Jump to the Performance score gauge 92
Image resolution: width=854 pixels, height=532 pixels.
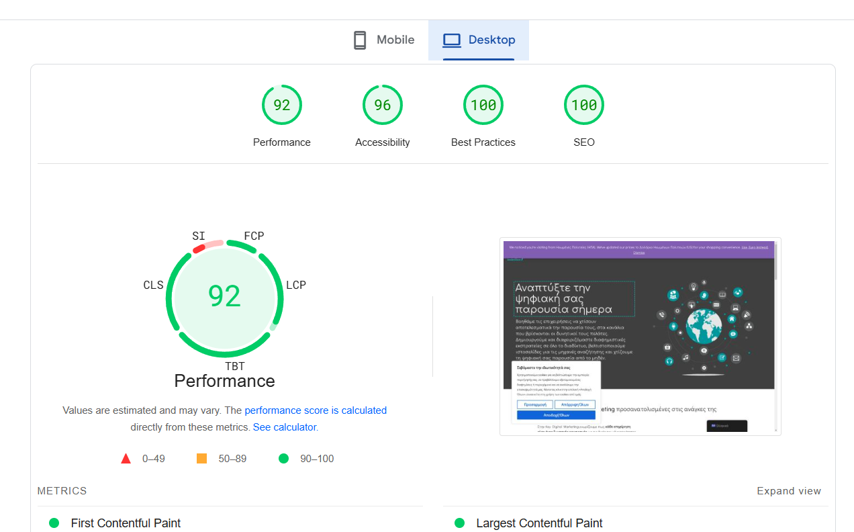coord(282,105)
